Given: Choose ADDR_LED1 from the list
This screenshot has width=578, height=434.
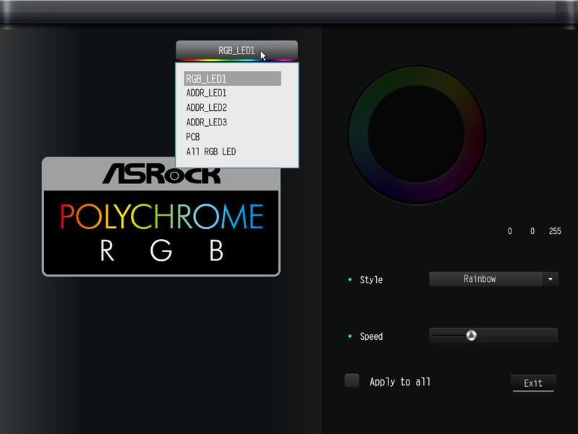Looking at the screenshot, I should pyautogui.click(x=206, y=93).
